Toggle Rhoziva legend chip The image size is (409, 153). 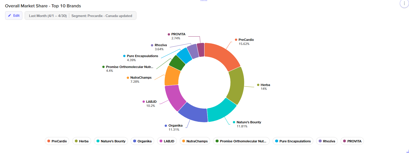tap(327, 141)
